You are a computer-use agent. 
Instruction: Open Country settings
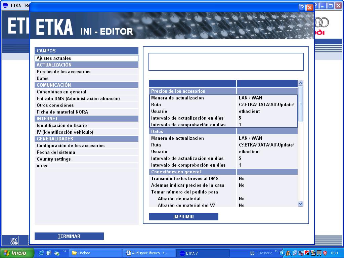(x=86, y=159)
